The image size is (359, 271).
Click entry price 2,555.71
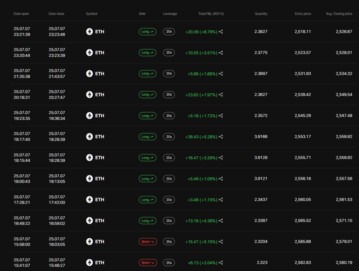[303, 158]
